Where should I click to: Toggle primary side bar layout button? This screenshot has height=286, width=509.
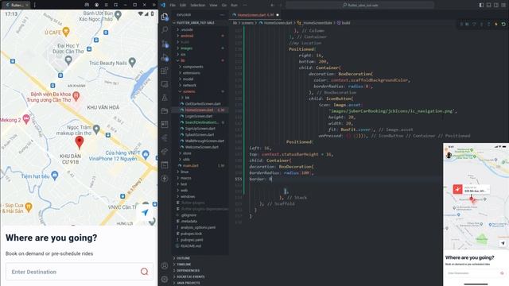point(481,5)
